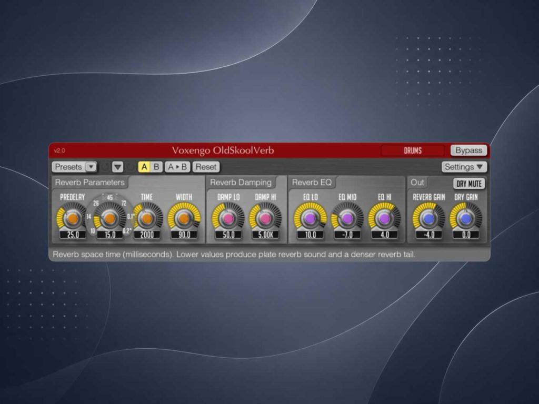
Task: Click the Reset button
Action: [206, 167]
